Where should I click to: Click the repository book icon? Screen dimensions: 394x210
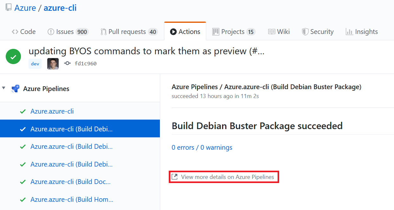click(8, 8)
